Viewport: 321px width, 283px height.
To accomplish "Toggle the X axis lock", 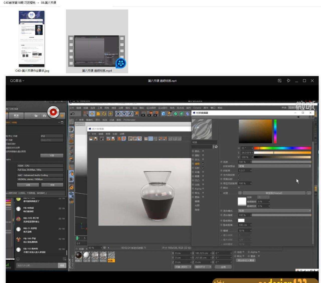I will (118, 114).
